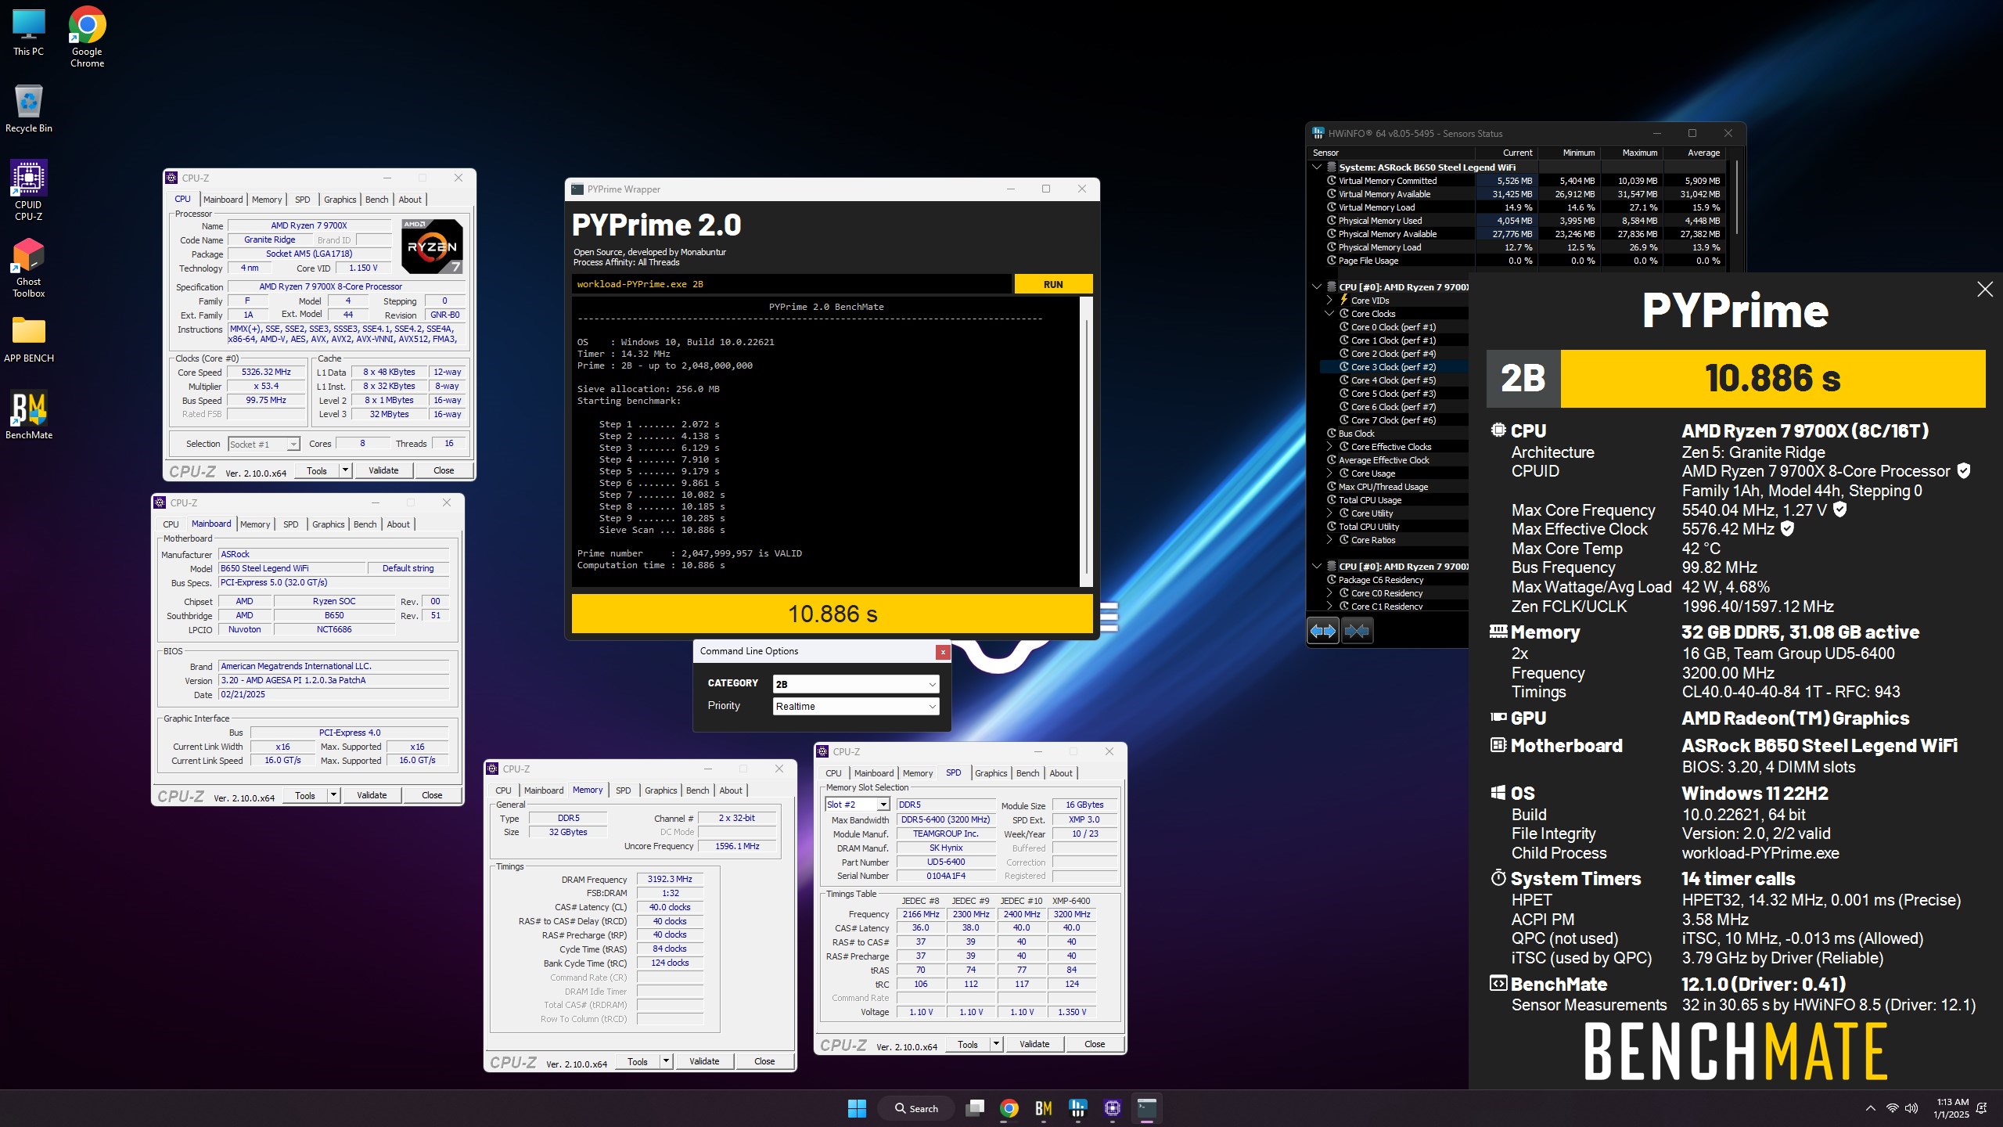This screenshot has width=2003, height=1127.
Task: Click the CPU-Z taskbar icon
Action: coord(1113,1108)
